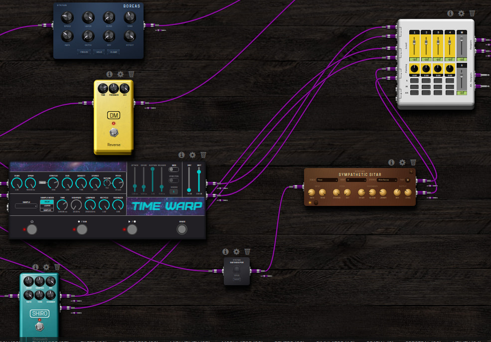Image resolution: width=491 pixels, height=342 pixels.
Task: Delete the DM Reverse pedal with its trash icon
Action: tap(131, 74)
